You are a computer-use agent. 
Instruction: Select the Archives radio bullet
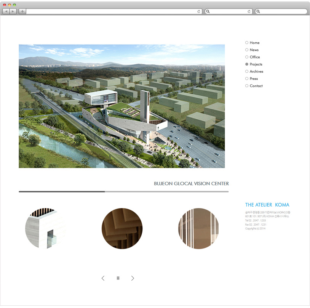247,71
